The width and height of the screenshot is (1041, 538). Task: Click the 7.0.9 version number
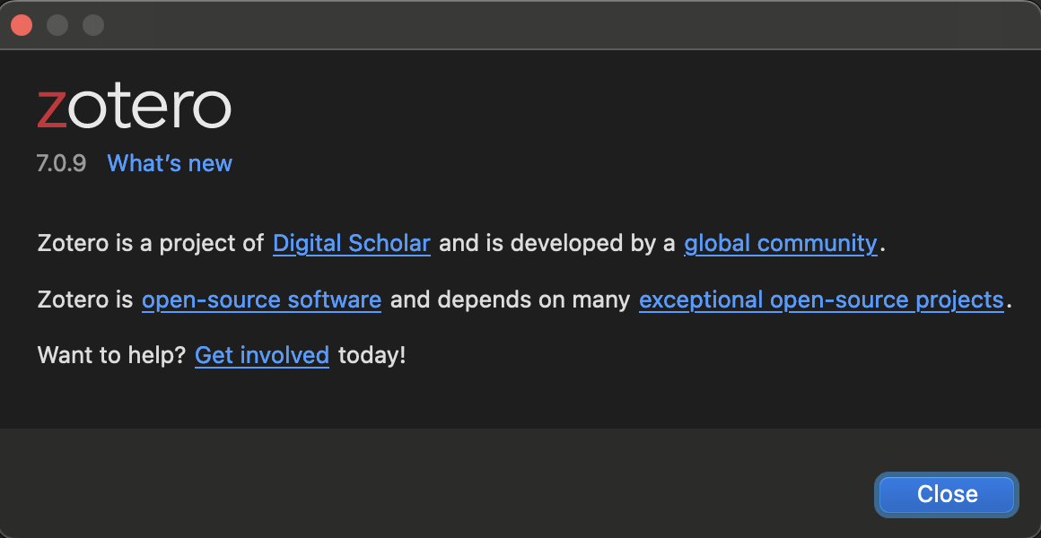coord(61,163)
